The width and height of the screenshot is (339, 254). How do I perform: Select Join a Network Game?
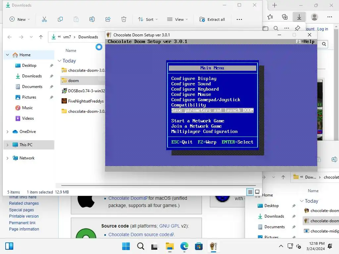(196, 126)
